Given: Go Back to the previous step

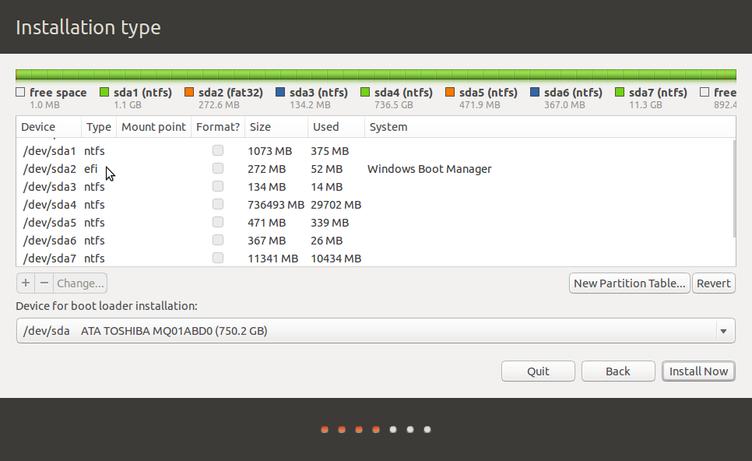Looking at the screenshot, I should [x=618, y=371].
